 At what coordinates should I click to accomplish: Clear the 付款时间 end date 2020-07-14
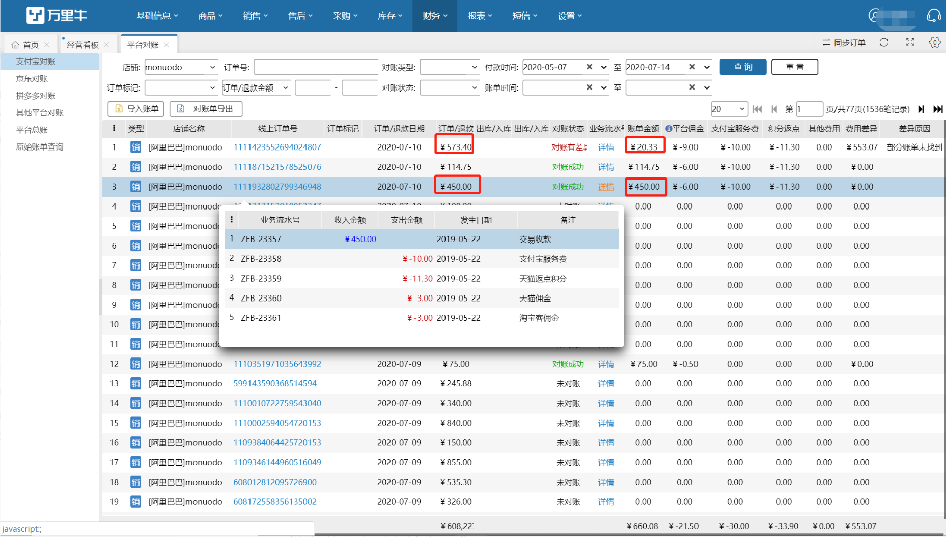(x=692, y=67)
